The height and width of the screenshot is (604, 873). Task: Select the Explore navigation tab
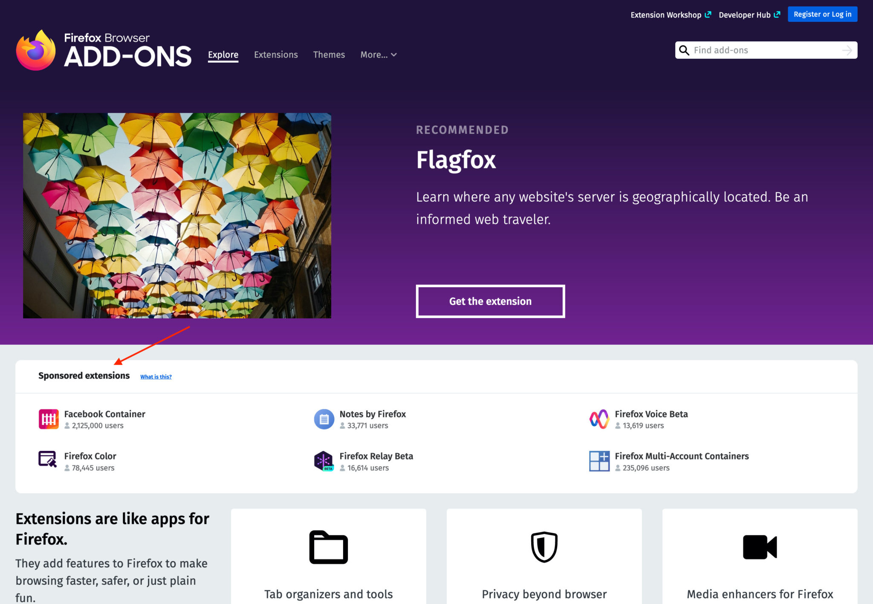click(x=223, y=55)
